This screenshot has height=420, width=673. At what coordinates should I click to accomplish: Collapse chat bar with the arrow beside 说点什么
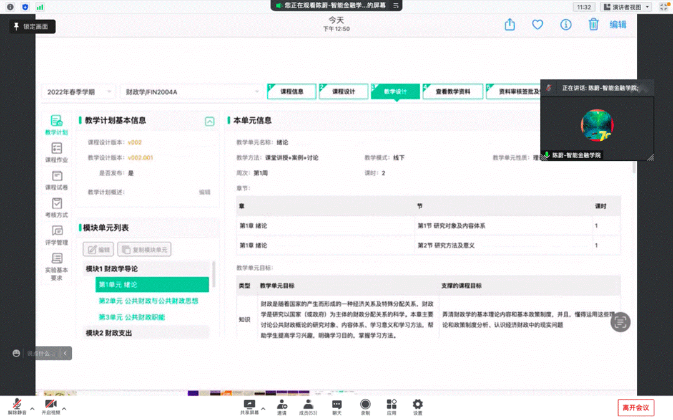coord(65,353)
